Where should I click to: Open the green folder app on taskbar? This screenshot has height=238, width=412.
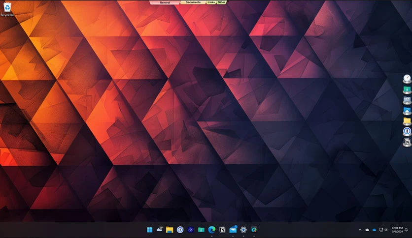coord(201,230)
